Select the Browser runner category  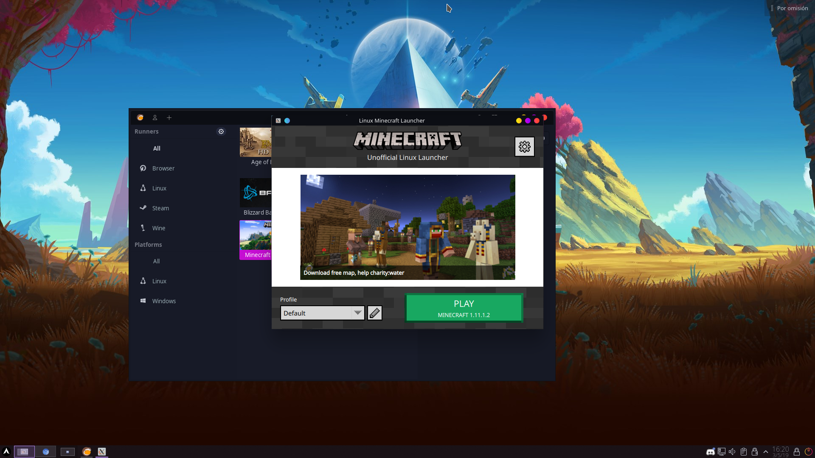[x=163, y=168]
